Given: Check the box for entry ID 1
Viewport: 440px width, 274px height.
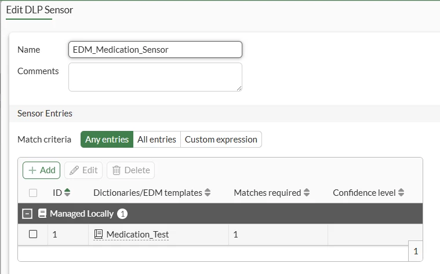Looking at the screenshot, I should (x=33, y=234).
